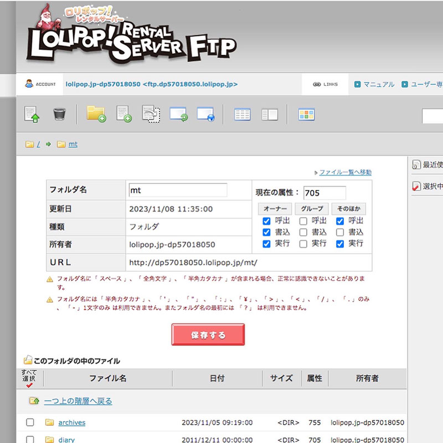Switch to the thumbnail grid view icon
Image resolution: width=443 pixels, height=443 pixels.
(x=306, y=115)
